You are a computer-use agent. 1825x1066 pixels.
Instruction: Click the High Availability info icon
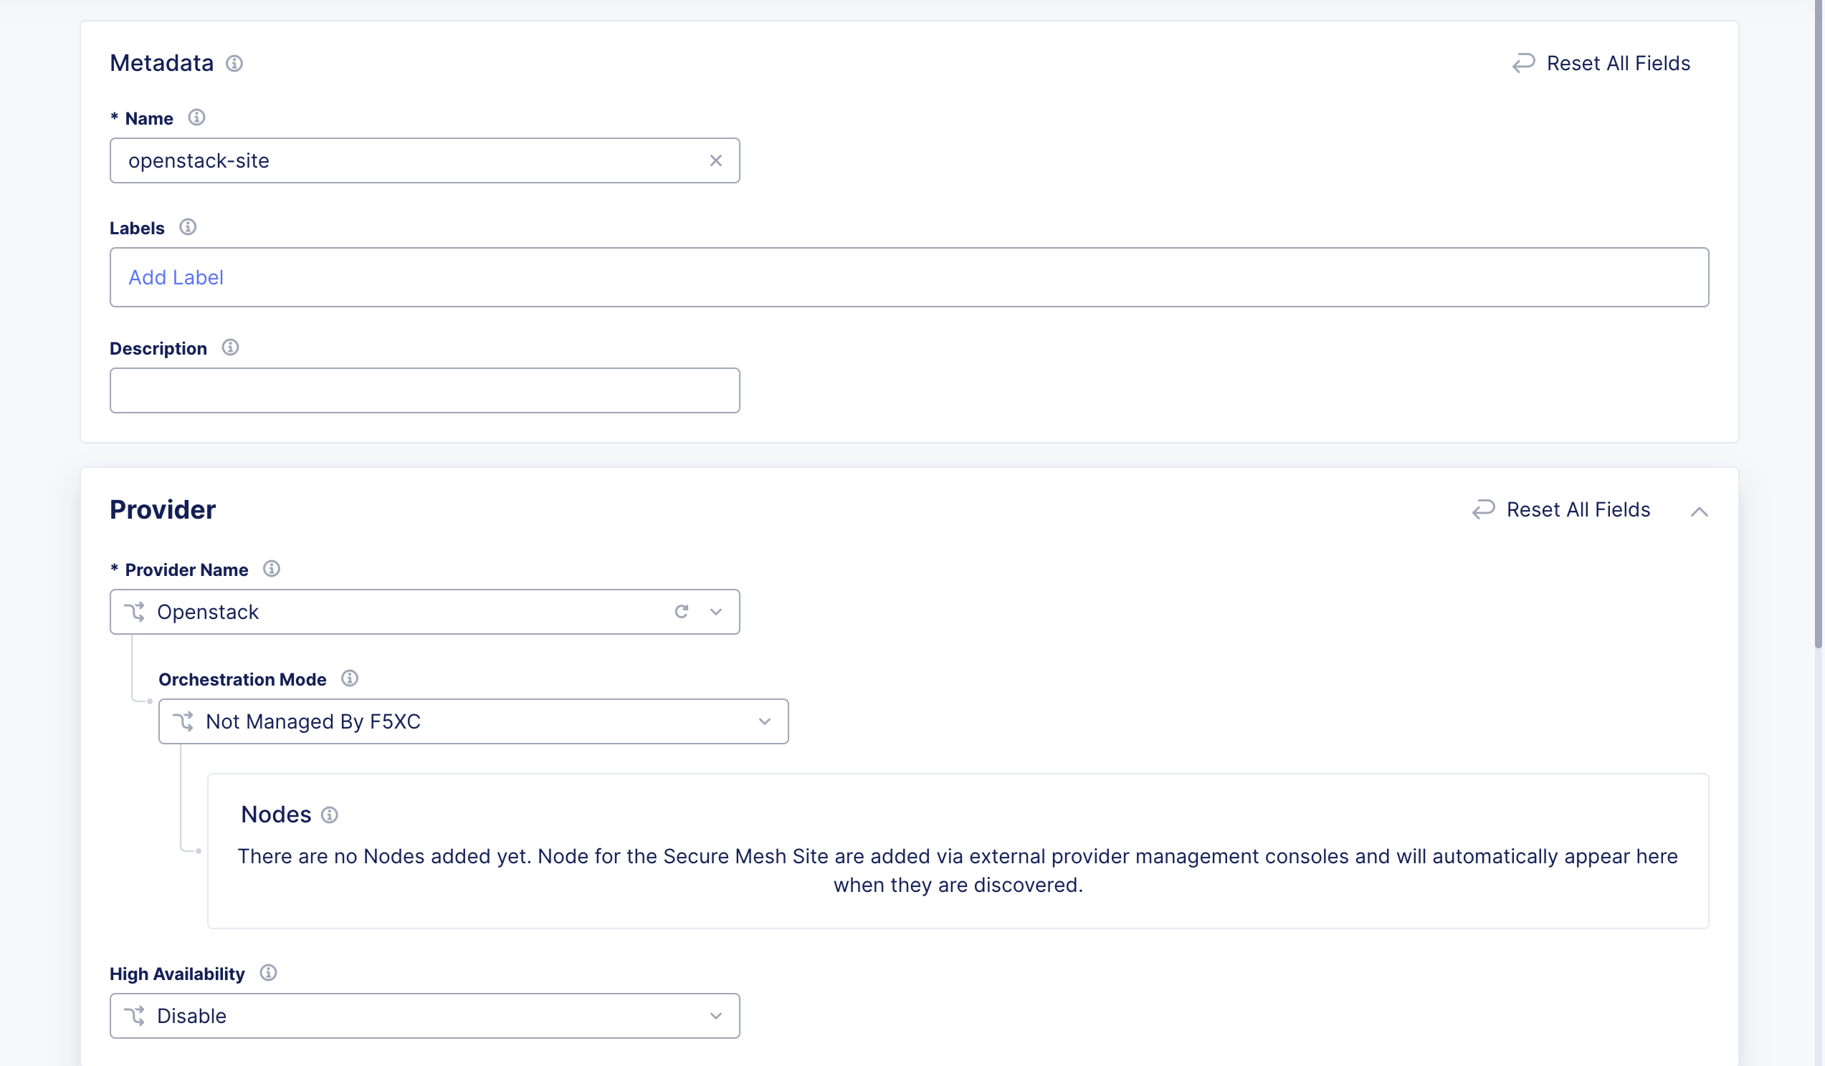click(x=268, y=974)
